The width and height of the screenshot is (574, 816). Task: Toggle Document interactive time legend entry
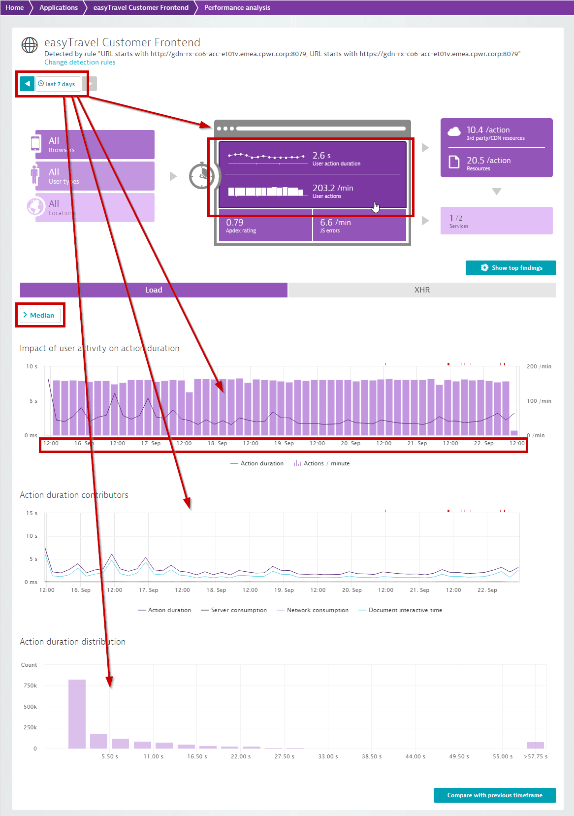pyautogui.click(x=400, y=610)
